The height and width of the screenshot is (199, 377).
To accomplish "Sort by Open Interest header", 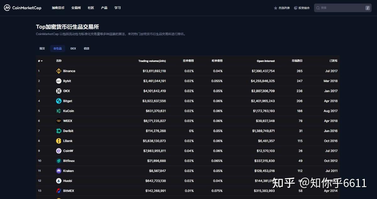I will click(266, 61).
